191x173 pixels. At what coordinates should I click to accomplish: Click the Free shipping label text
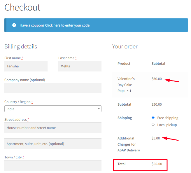(x=168, y=118)
